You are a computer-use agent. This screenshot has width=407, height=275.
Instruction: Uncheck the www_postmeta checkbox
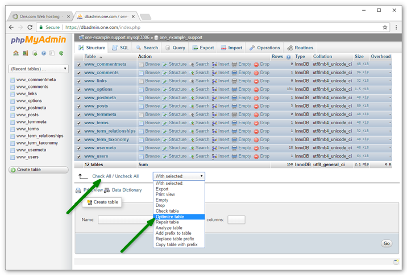click(78, 98)
